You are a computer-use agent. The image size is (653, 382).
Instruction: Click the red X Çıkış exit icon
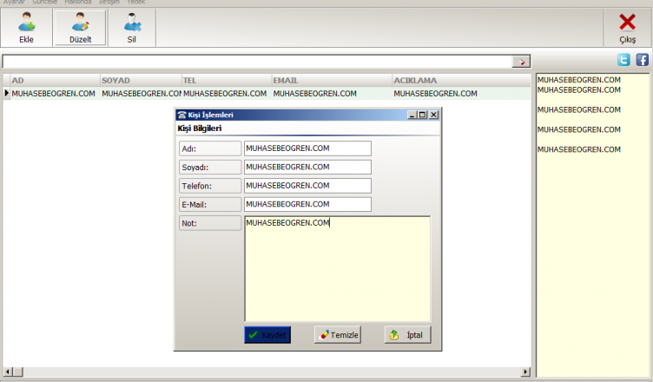[627, 23]
